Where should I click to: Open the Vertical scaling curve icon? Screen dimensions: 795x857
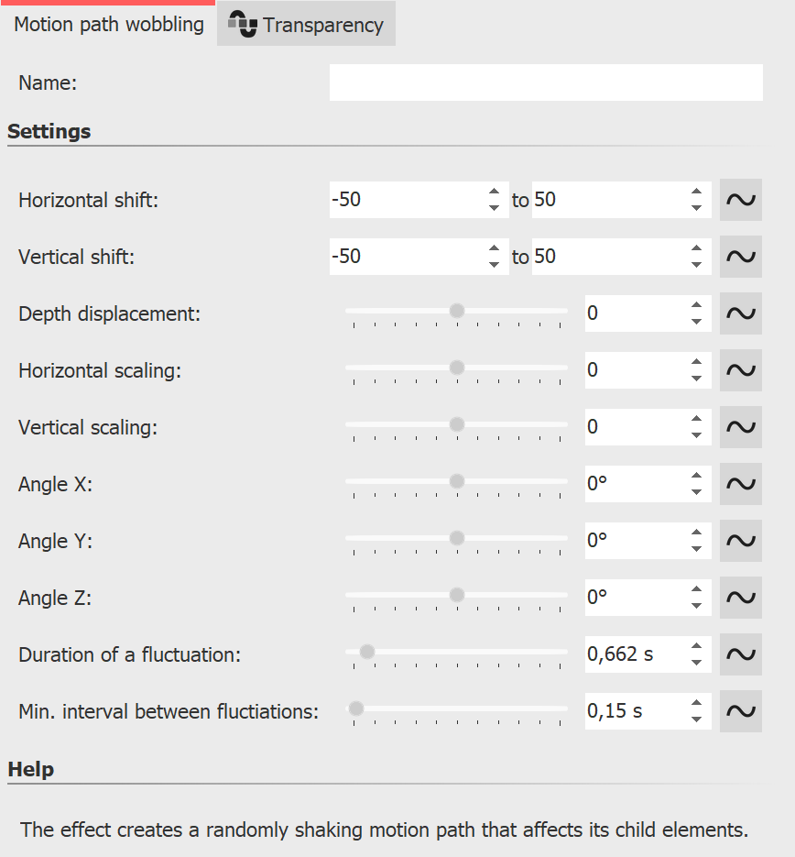[740, 427]
